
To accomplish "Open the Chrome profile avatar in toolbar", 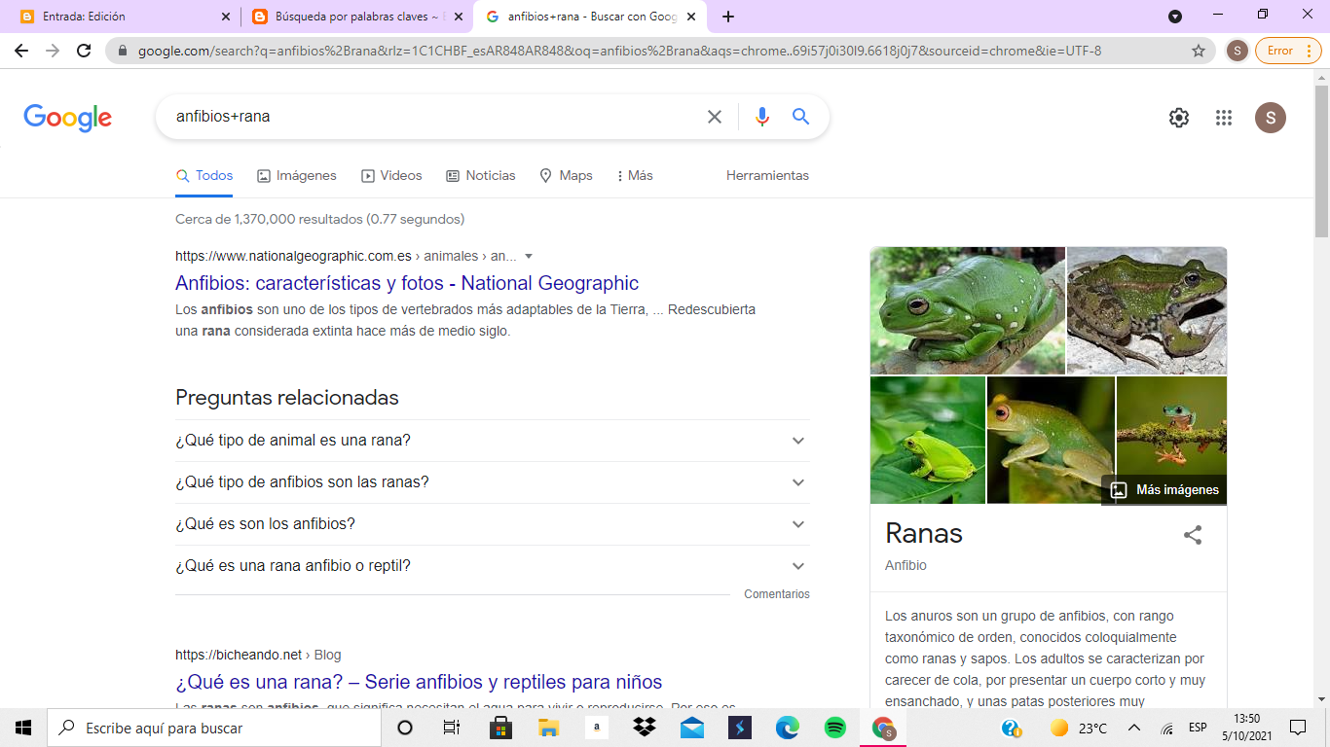I will click(1237, 51).
